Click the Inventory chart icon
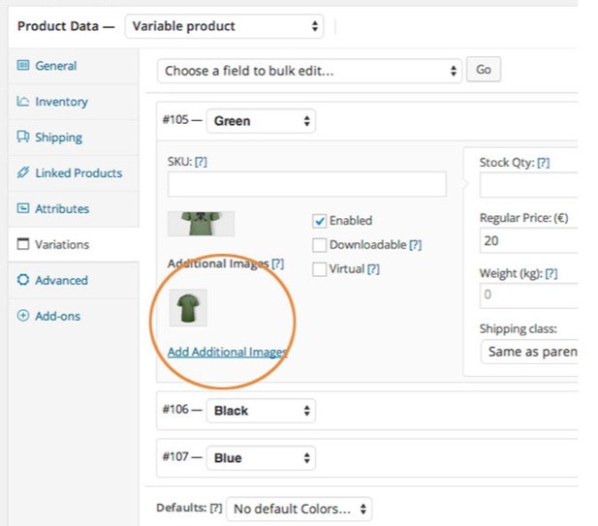 pos(23,102)
